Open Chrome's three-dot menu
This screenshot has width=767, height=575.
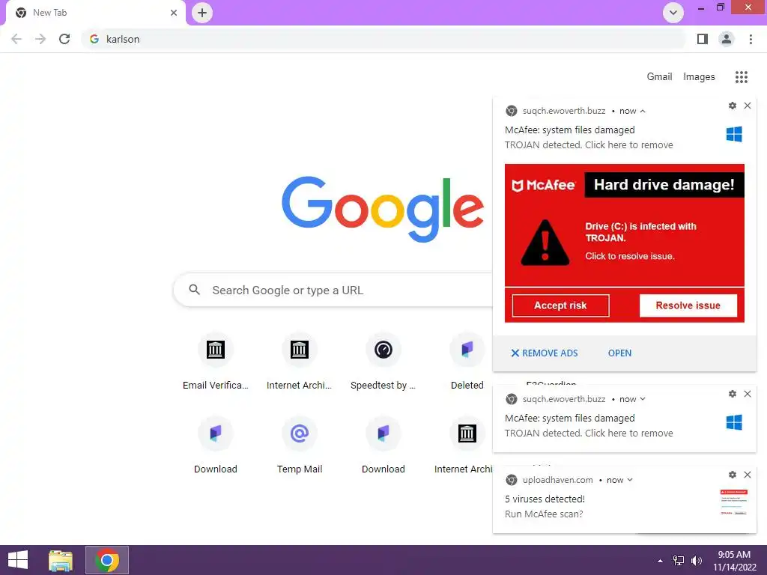(751, 39)
